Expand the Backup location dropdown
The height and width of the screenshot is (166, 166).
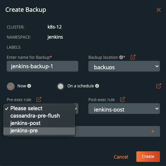tap(124, 66)
